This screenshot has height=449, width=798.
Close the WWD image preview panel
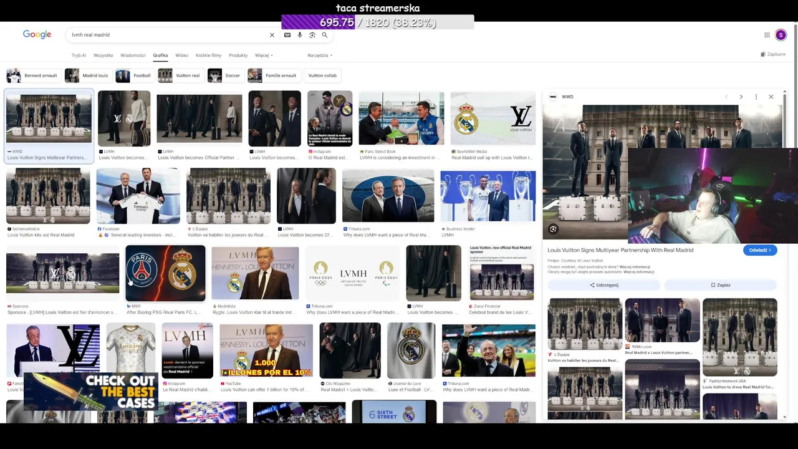tap(771, 97)
